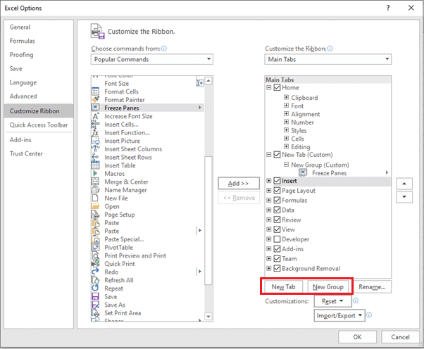Click the New Group button

pyautogui.click(x=328, y=287)
